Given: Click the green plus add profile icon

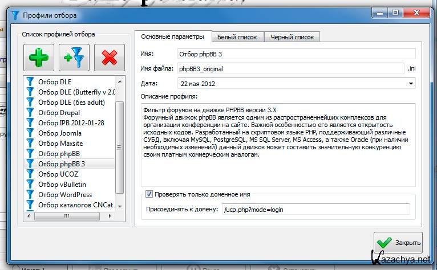Looking at the screenshot, I should point(39,58).
